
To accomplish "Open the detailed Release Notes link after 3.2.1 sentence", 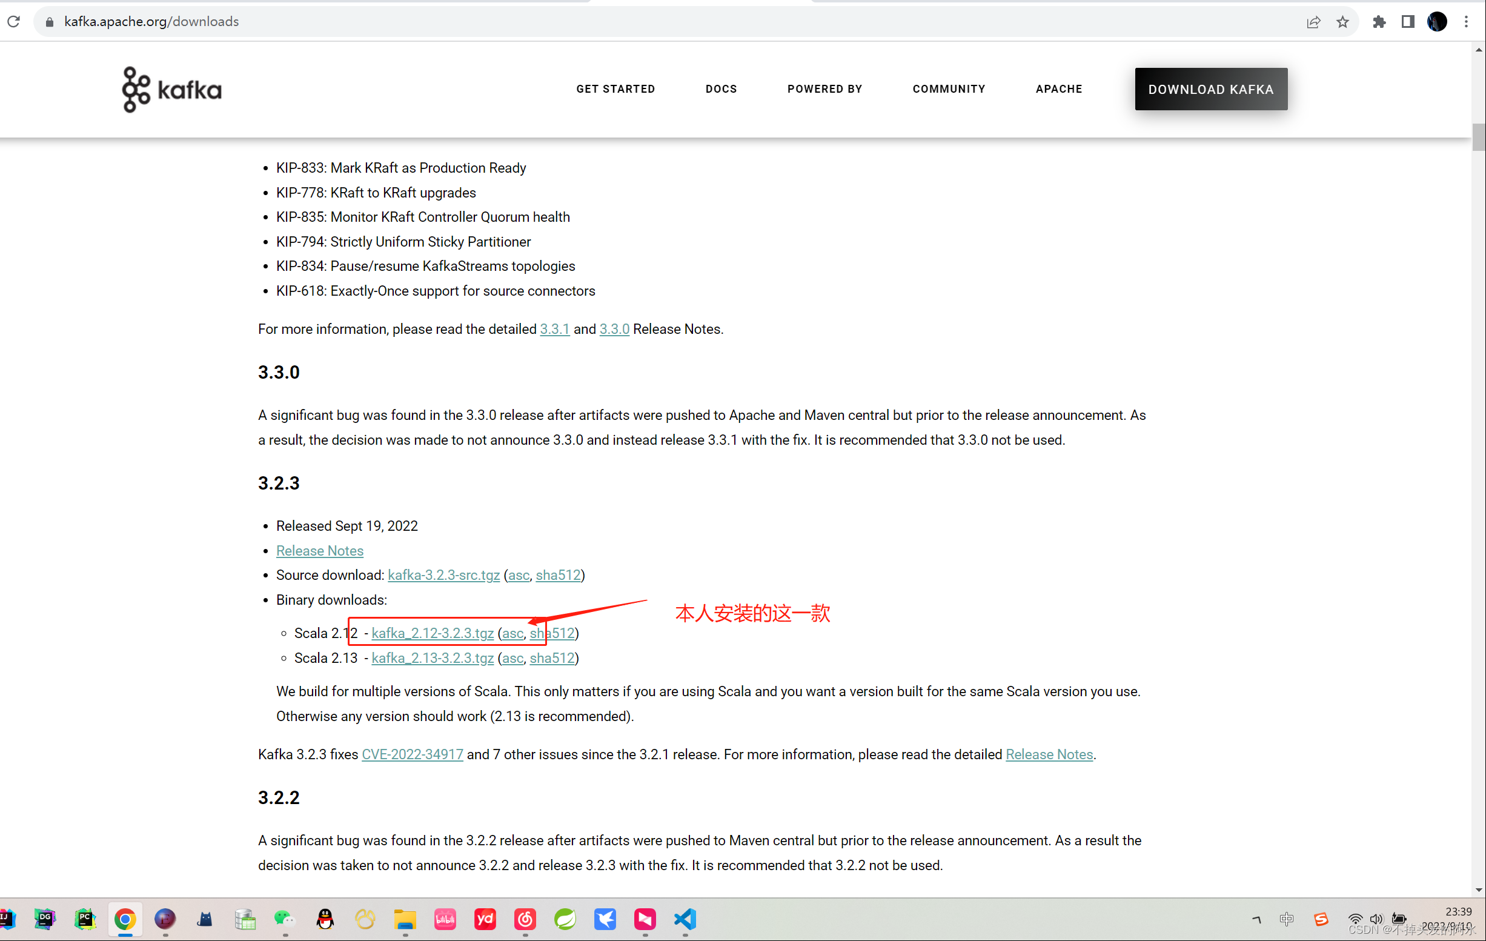I will pos(1049,754).
